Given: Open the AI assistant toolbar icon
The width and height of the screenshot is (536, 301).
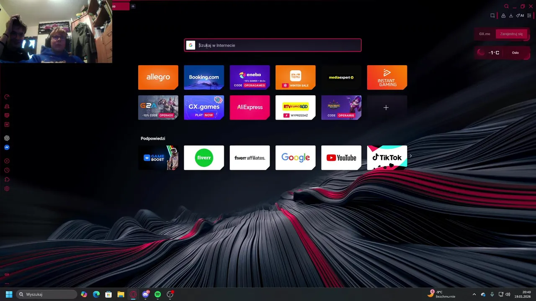Looking at the screenshot, I should tap(520, 15).
